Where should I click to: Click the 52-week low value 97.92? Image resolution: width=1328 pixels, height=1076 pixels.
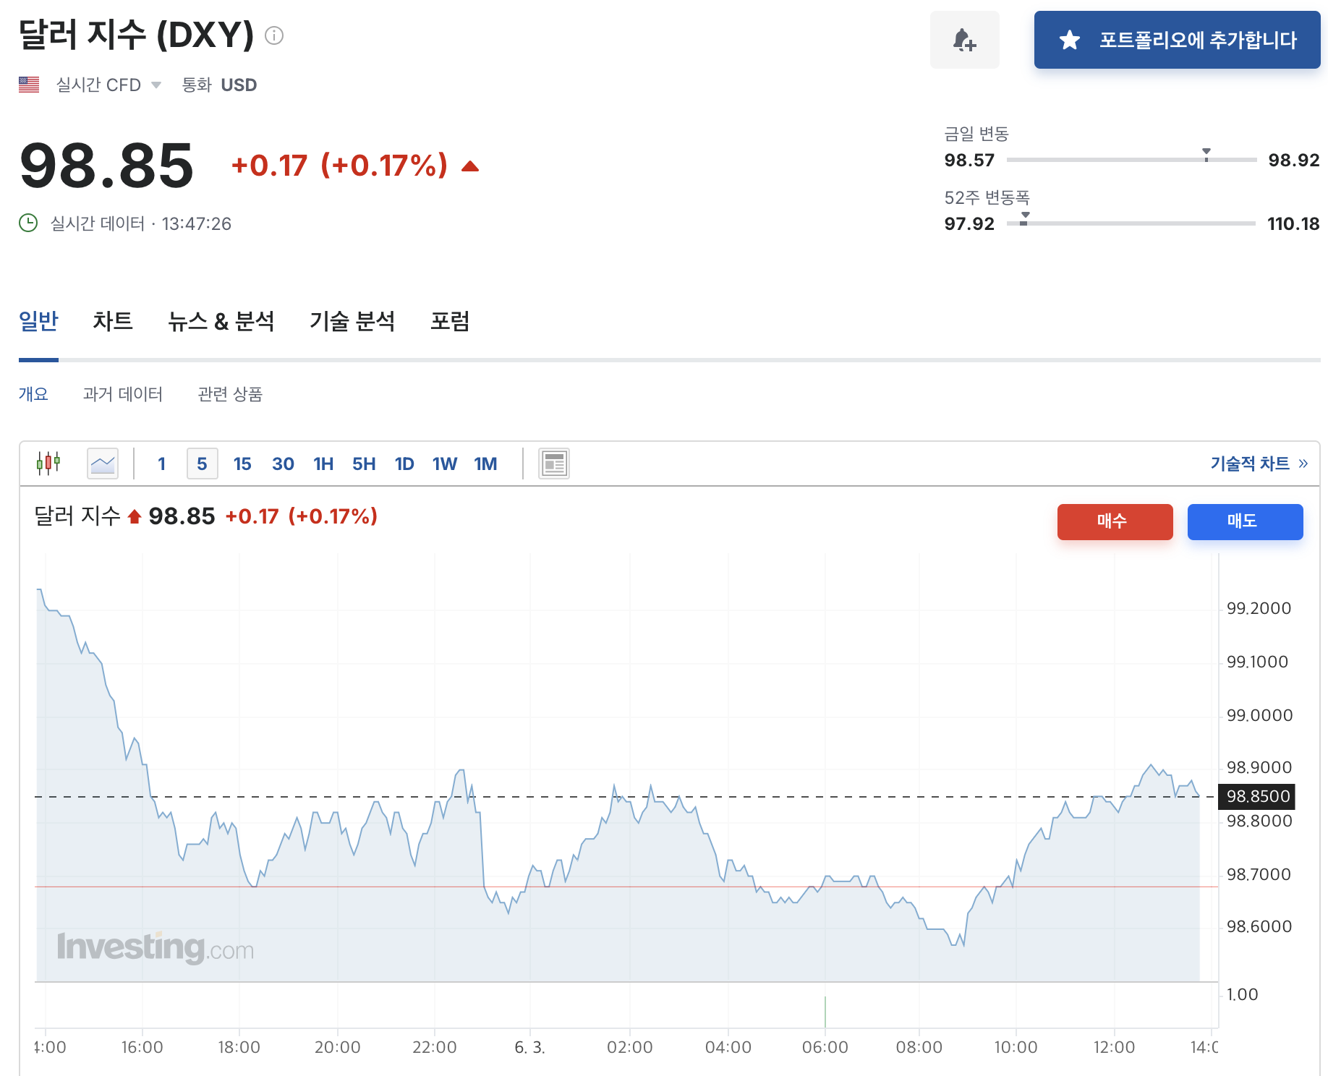[x=969, y=223]
